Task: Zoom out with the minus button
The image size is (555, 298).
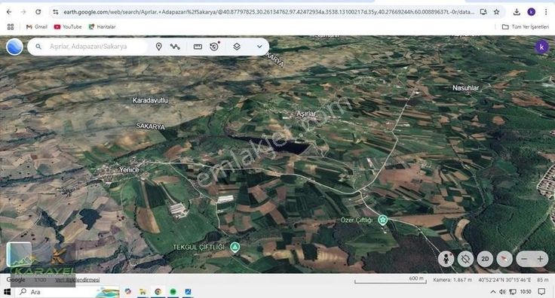Action: tap(524, 259)
